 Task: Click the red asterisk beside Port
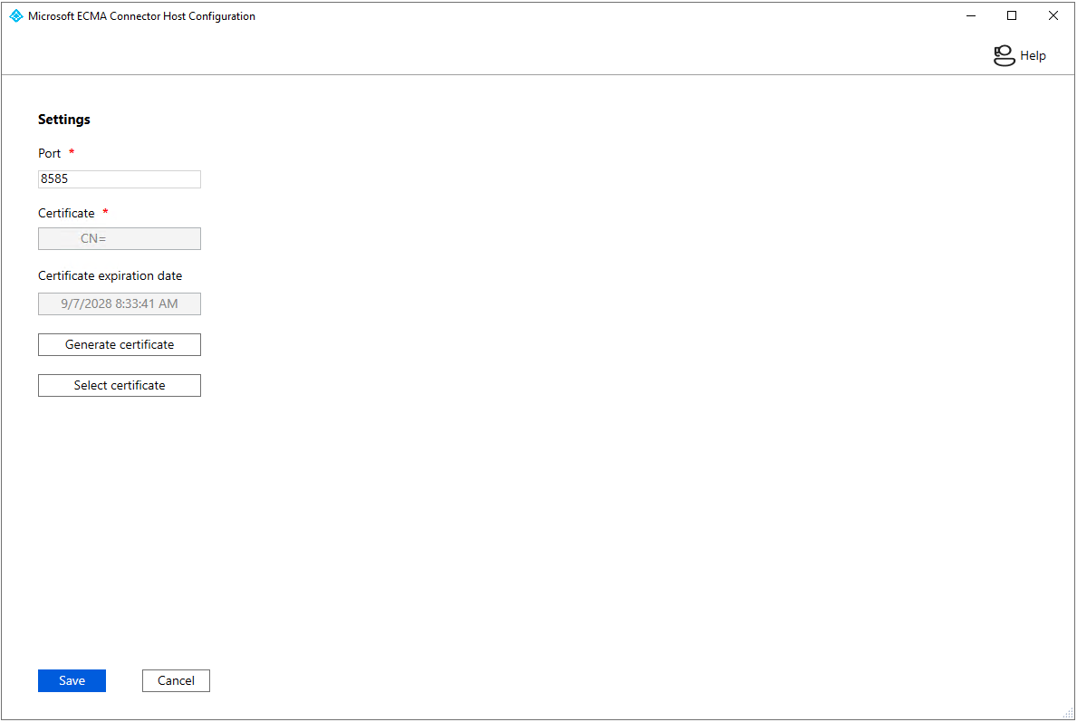coord(72,153)
